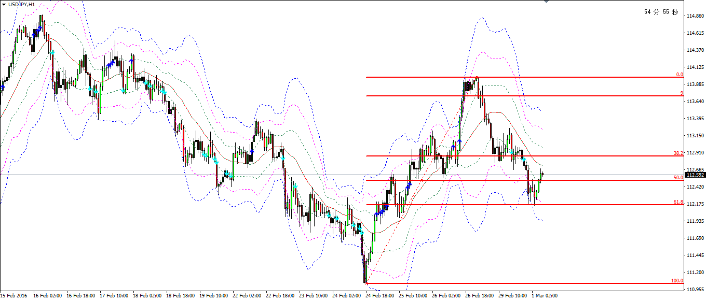
Task: Click the 111.690 price scale value
Action: [695, 238]
